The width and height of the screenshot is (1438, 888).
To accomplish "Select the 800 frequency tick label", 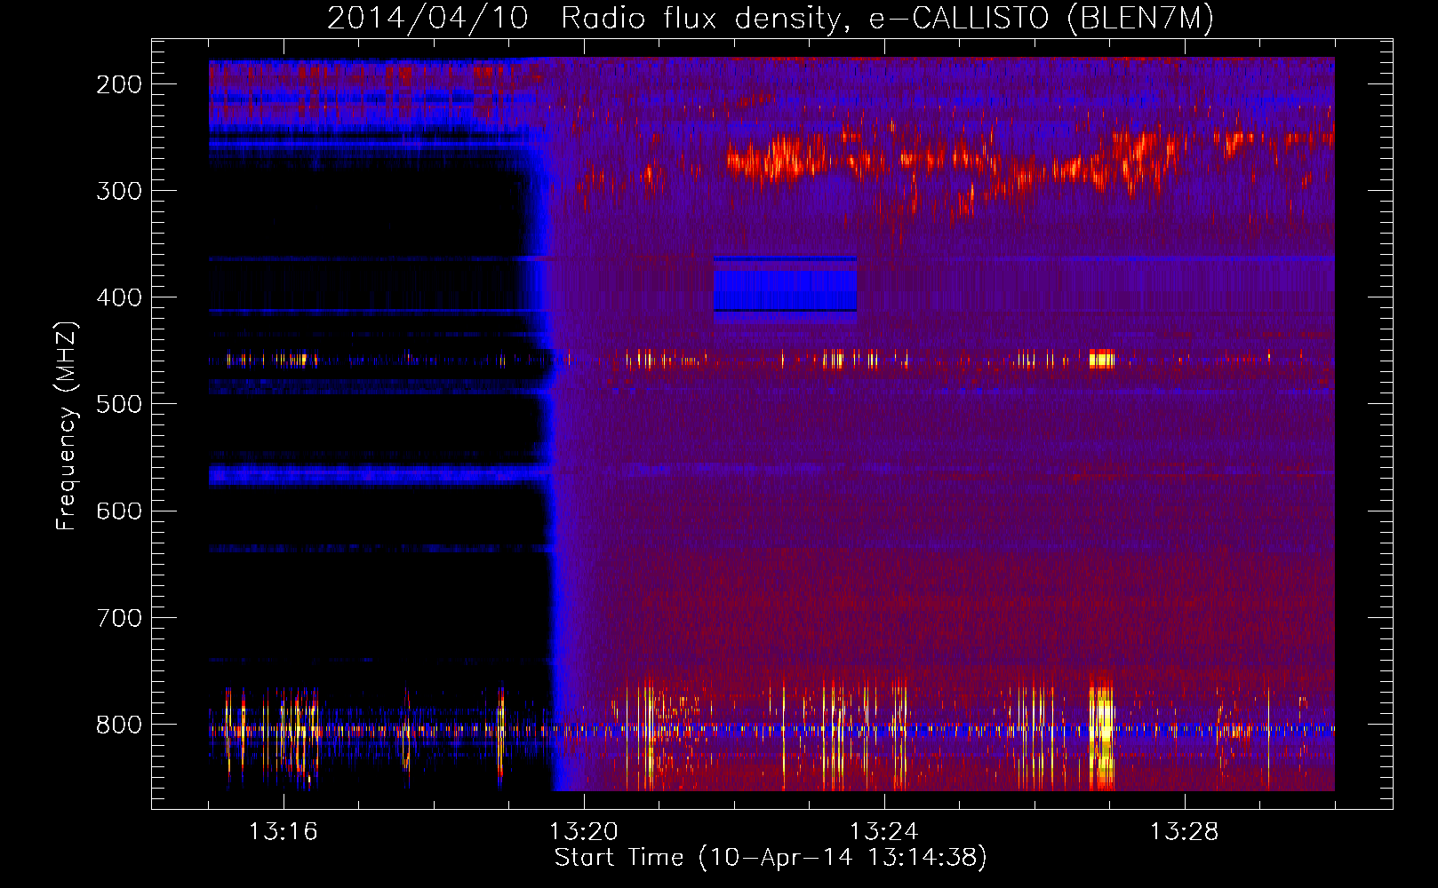I will (x=119, y=725).
